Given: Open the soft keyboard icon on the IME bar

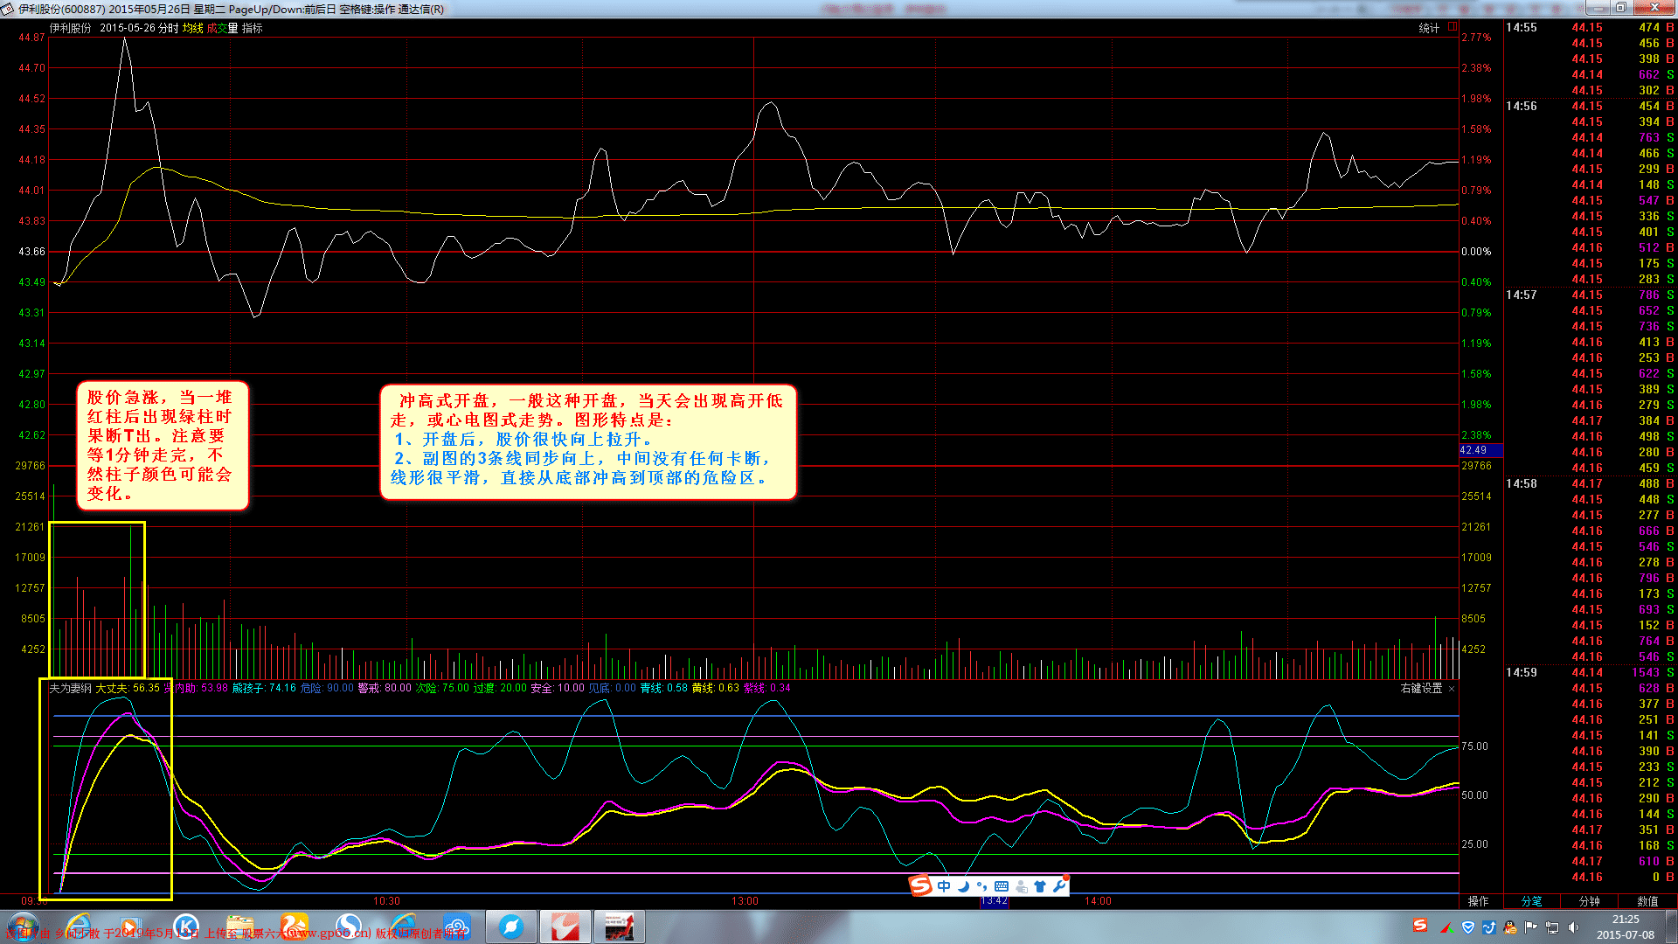Looking at the screenshot, I should point(1002,886).
